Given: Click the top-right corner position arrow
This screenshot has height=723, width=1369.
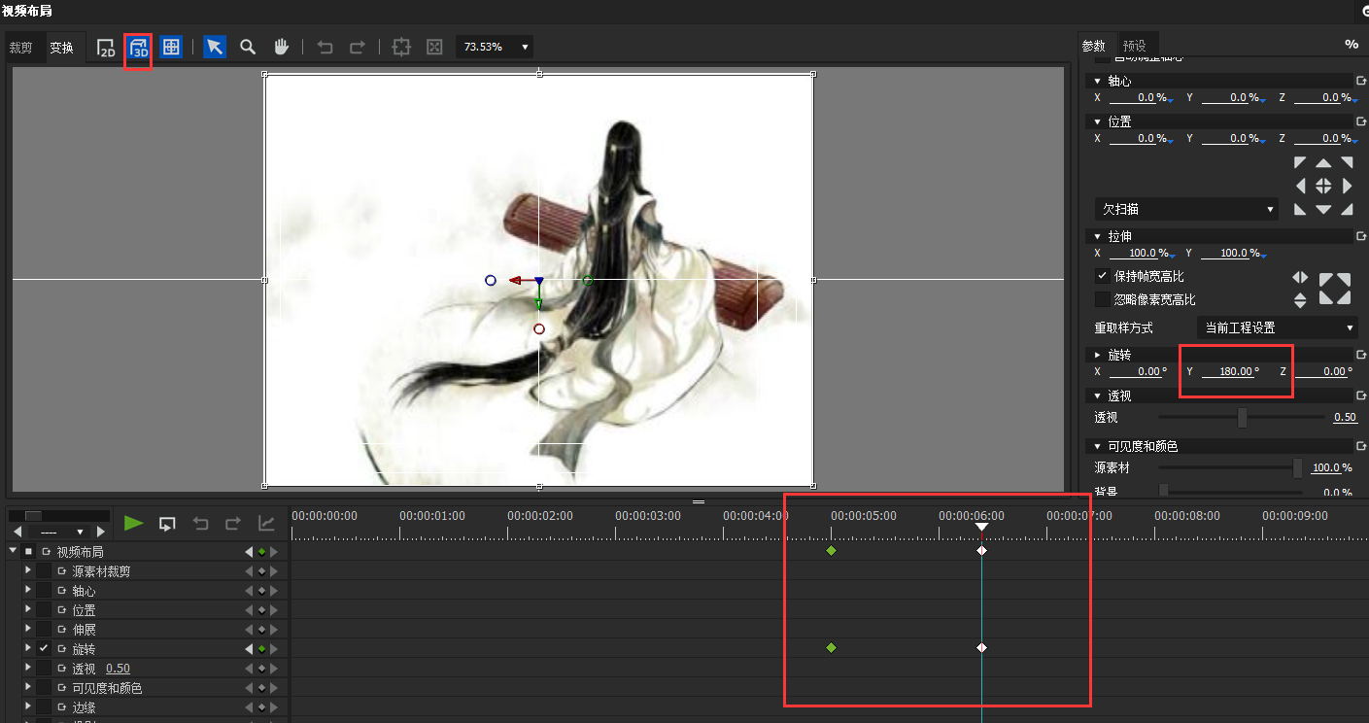Looking at the screenshot, I should tap(1347, 162).
